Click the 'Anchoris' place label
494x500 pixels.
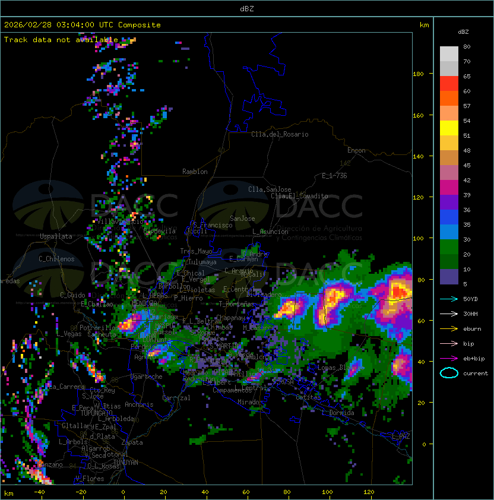[139, 404]
